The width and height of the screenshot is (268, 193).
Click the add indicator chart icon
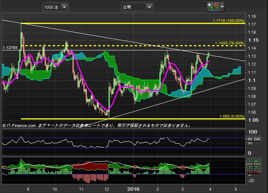tap(213, 7)
